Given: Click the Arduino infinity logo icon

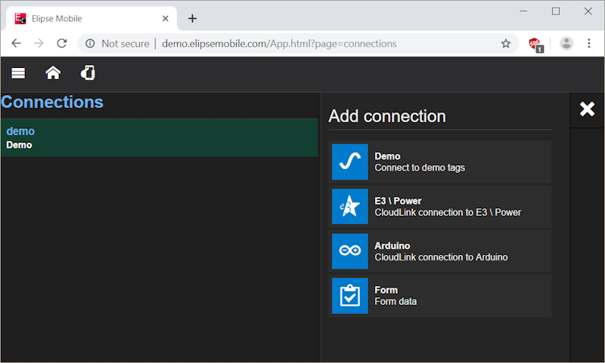Looking at the screenshot, I should pyautogui.click(x=349, y=251).
